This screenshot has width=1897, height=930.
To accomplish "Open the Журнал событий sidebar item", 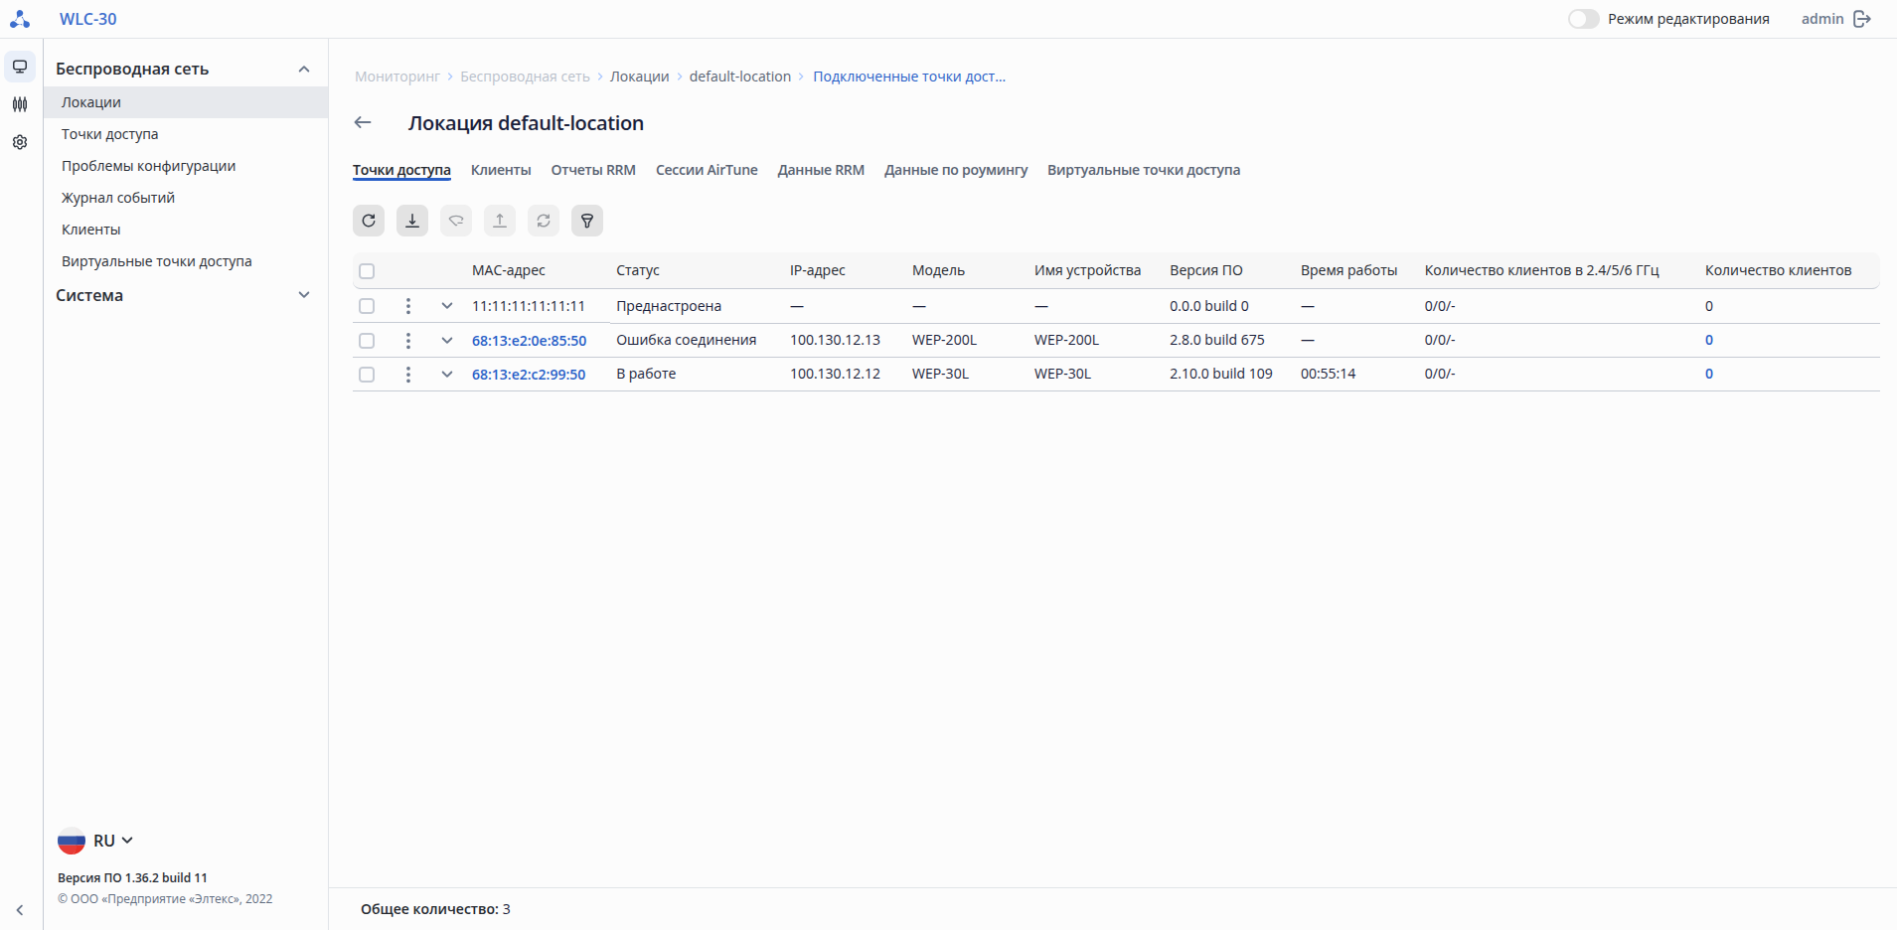I will [x=118, y=198].
